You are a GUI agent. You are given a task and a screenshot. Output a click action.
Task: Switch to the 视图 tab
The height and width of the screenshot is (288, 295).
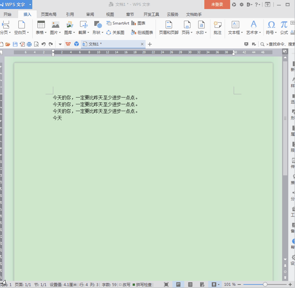pos(110,15)
